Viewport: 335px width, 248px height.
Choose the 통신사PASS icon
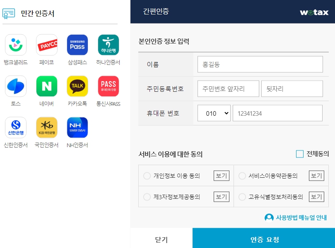click(x=108, y=86)
